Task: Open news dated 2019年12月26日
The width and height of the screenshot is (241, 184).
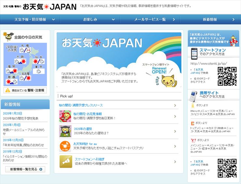Action: (x=13, y=140)
